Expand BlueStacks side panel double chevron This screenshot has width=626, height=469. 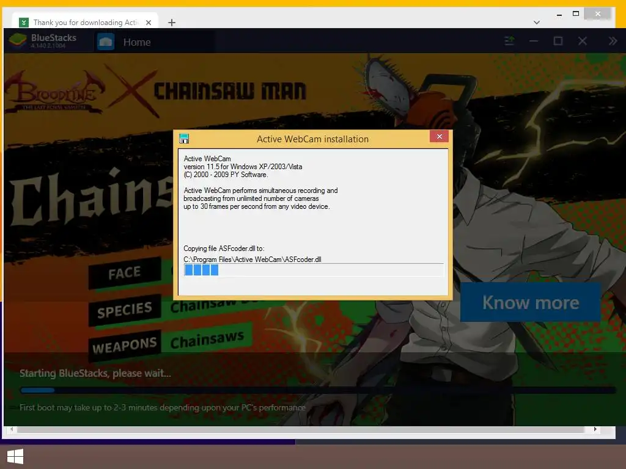click(613, 41)
